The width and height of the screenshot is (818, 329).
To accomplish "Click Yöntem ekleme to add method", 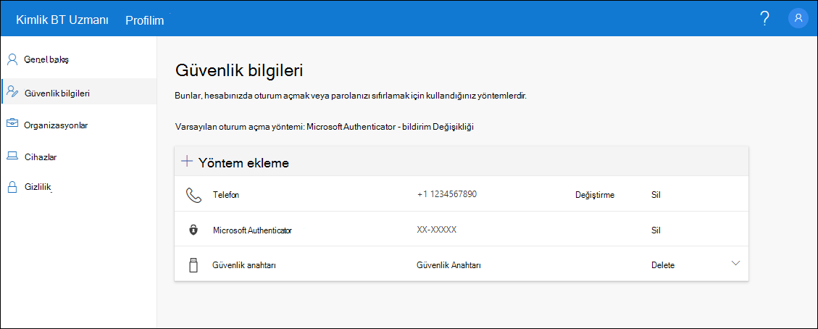I will (x=243, y=162).
